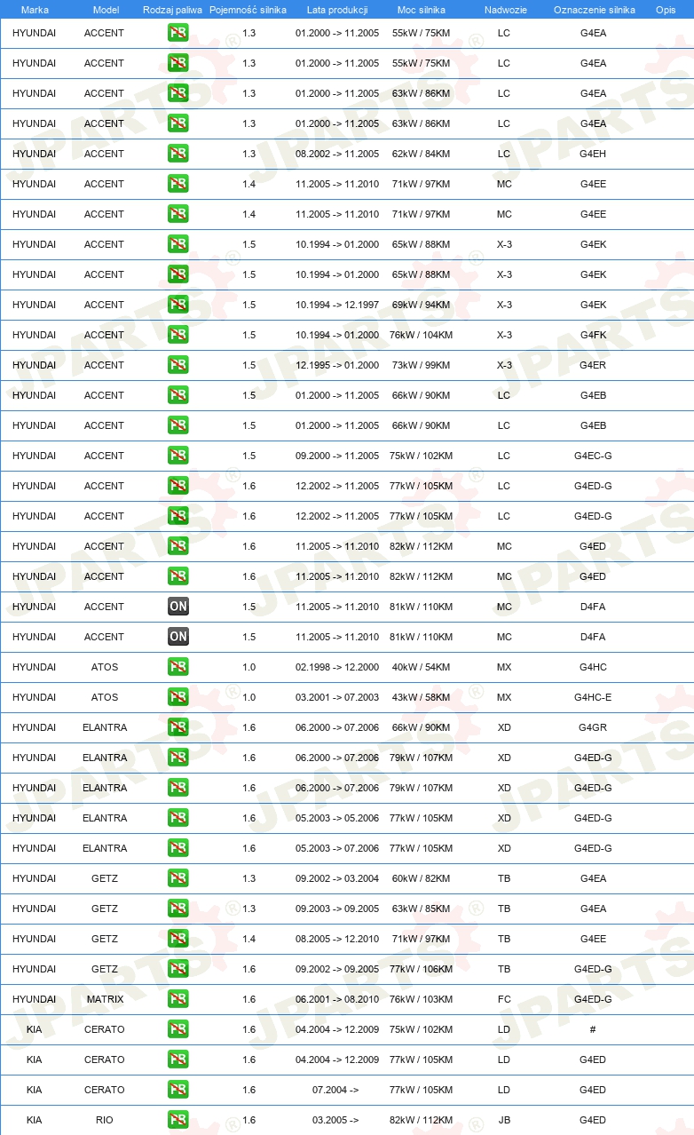Select the petrol icon in the G4ER engine row

click(x=177, y=365)
